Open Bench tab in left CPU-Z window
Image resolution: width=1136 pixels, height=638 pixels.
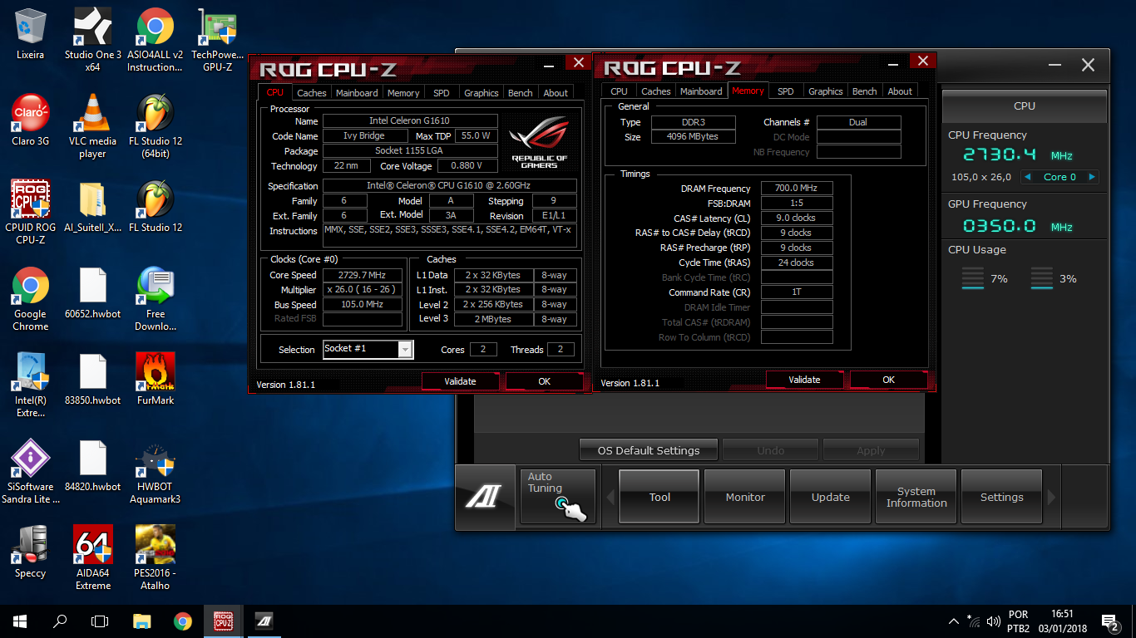coord(521,93)
